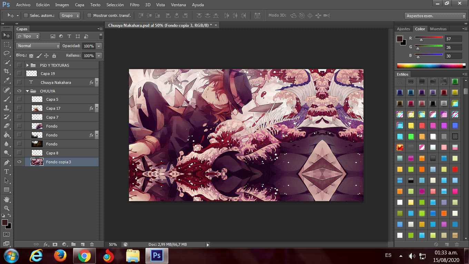Lock all with the padlock icon
The height and width of the screenshot is (264, 469).
pos(54,55)
